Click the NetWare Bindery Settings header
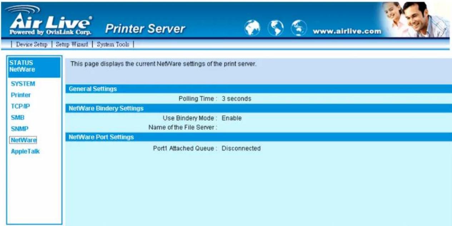The width and height of the screenshot is (452, 226). tap(258, 108)
